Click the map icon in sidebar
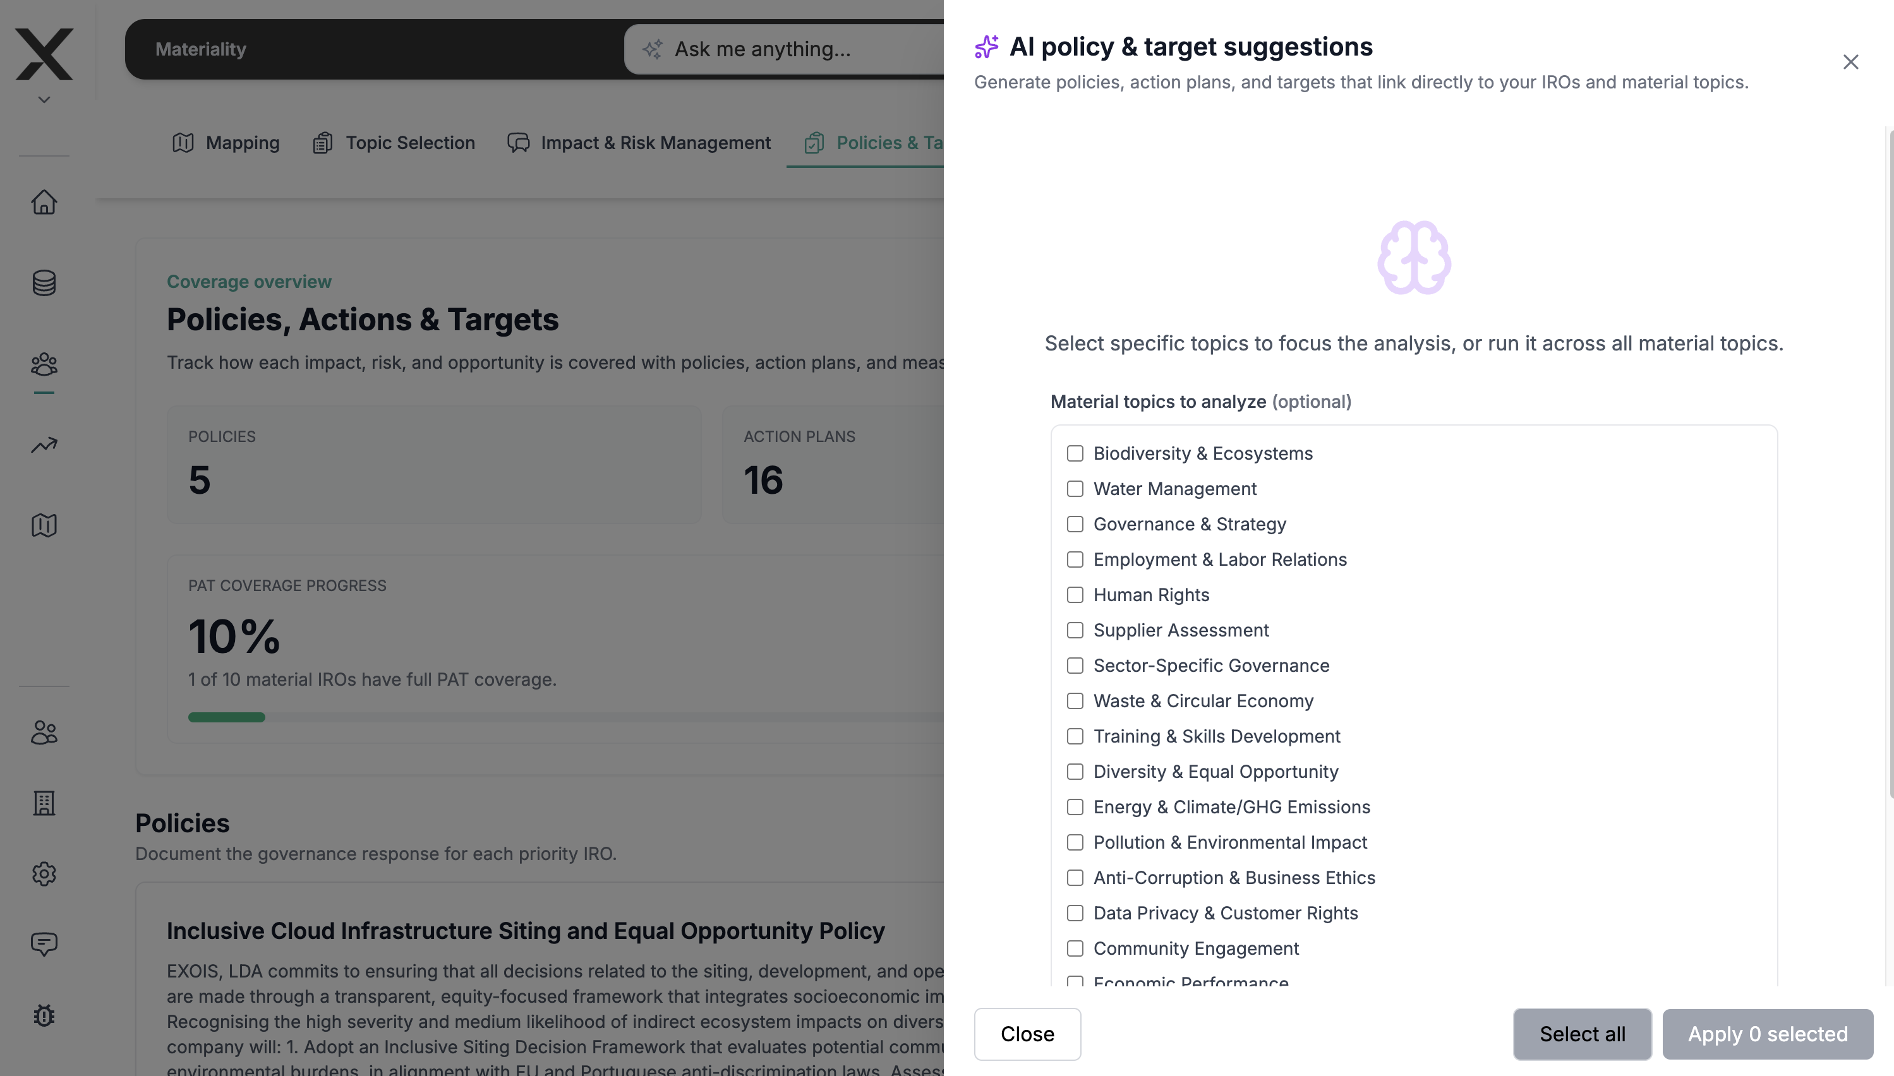 [44, 525]
